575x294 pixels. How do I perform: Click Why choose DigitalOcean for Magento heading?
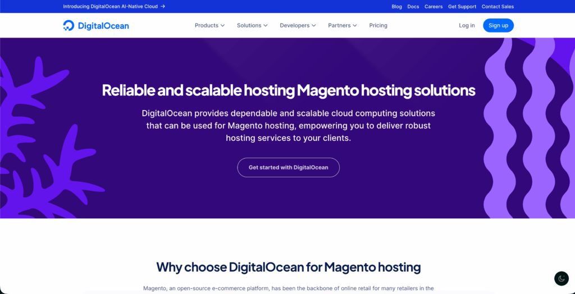tap(288, 267)
